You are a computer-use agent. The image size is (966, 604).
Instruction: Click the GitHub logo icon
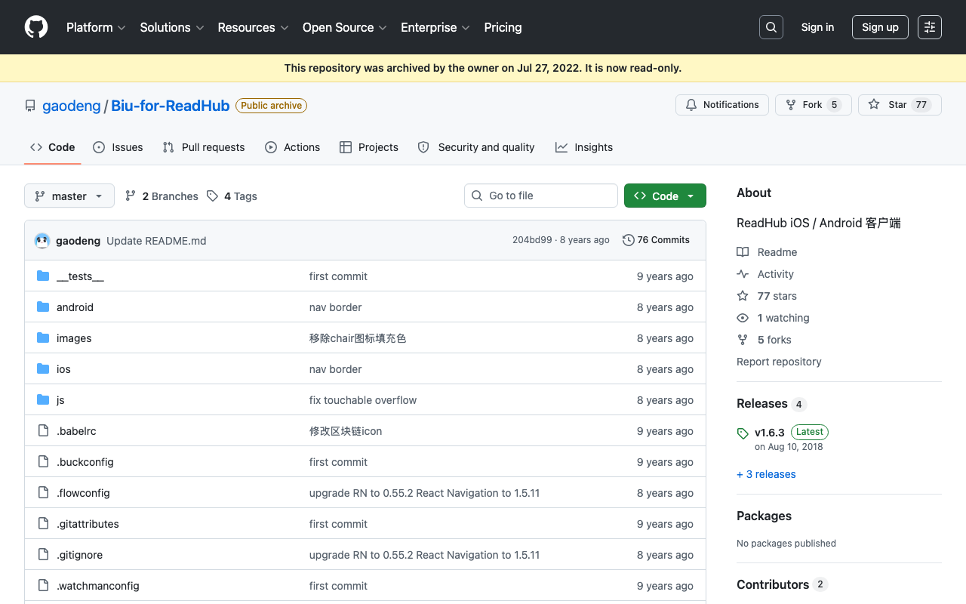click(36, 27)
